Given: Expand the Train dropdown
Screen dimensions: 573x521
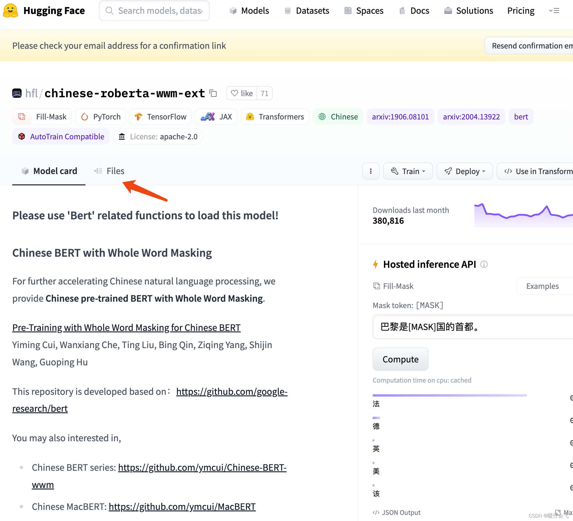Looking at the screenshot, I should click(x=408, y=171).
